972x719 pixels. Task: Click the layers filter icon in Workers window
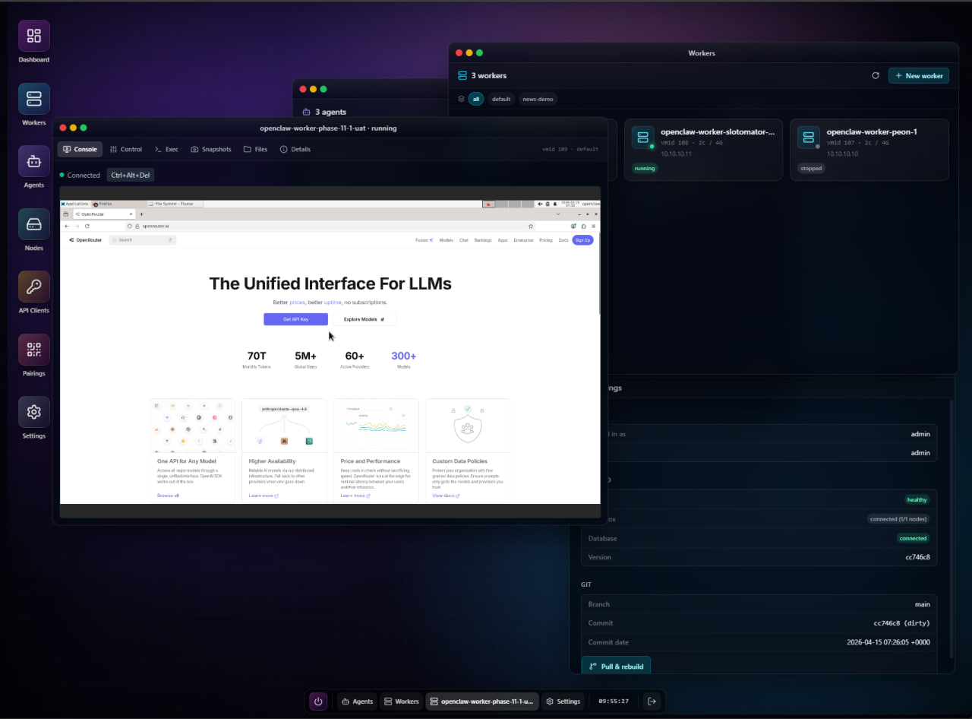[x=461, y=99]
